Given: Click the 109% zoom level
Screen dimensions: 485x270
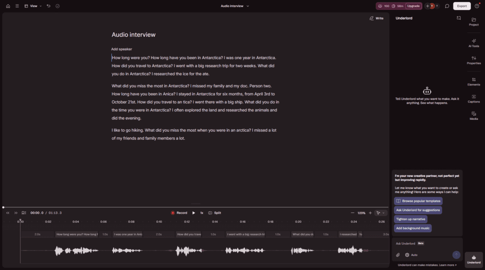Looking at the screenshot, I should 361,213.
